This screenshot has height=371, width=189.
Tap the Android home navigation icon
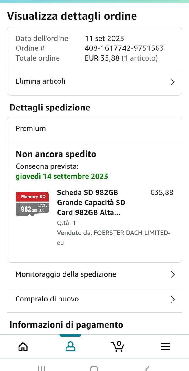(x=94, y=368)
